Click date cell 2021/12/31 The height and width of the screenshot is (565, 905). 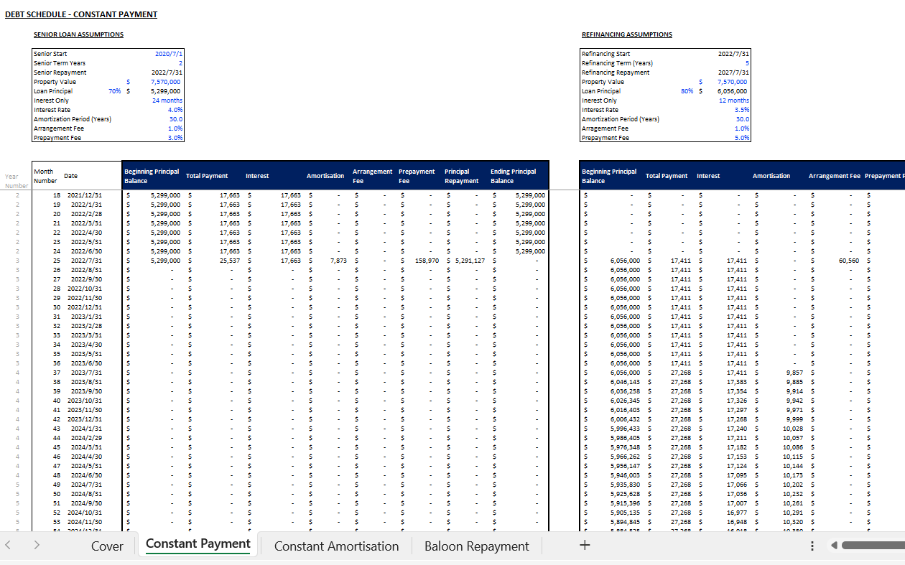pyautogui.click(x=84, y=195)
